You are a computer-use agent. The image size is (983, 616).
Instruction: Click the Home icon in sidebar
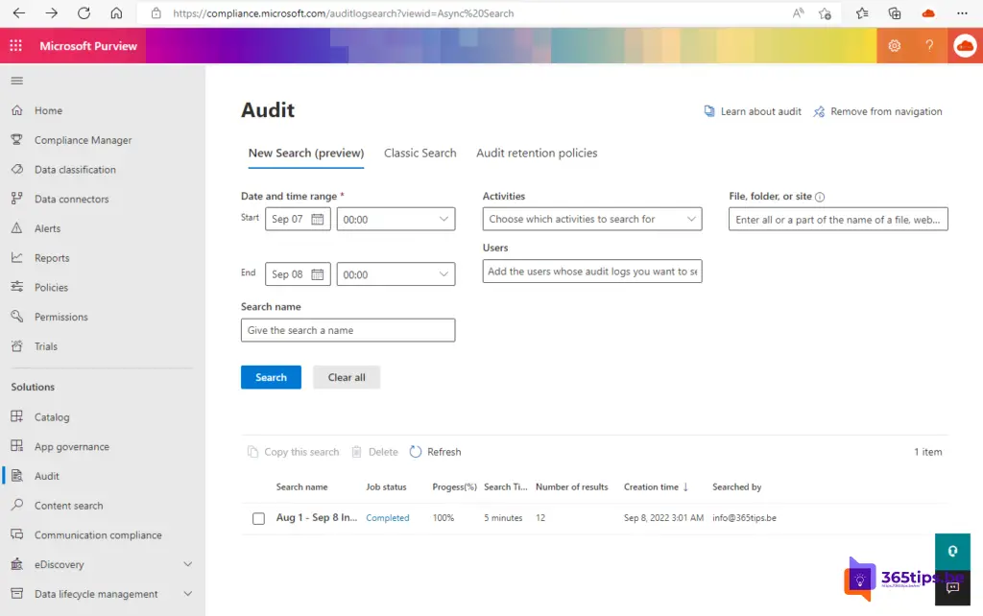click(17, 110)
